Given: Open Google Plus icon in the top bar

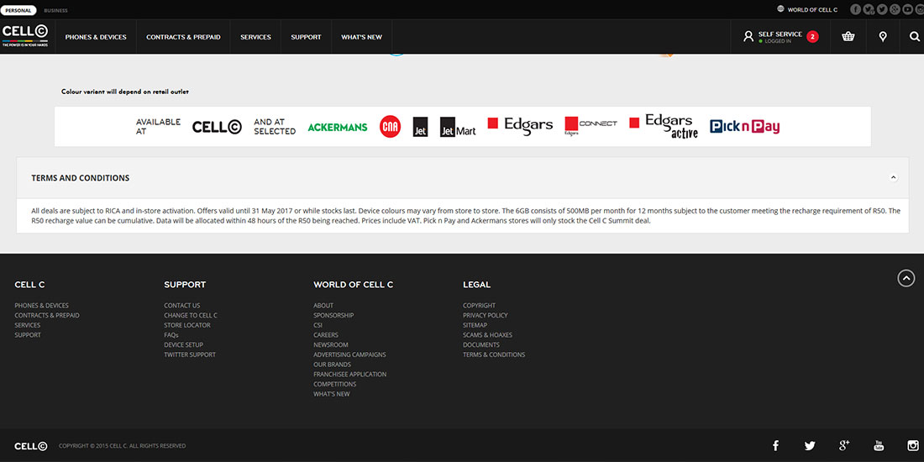Looking at the screenshot, I should 895,9.
